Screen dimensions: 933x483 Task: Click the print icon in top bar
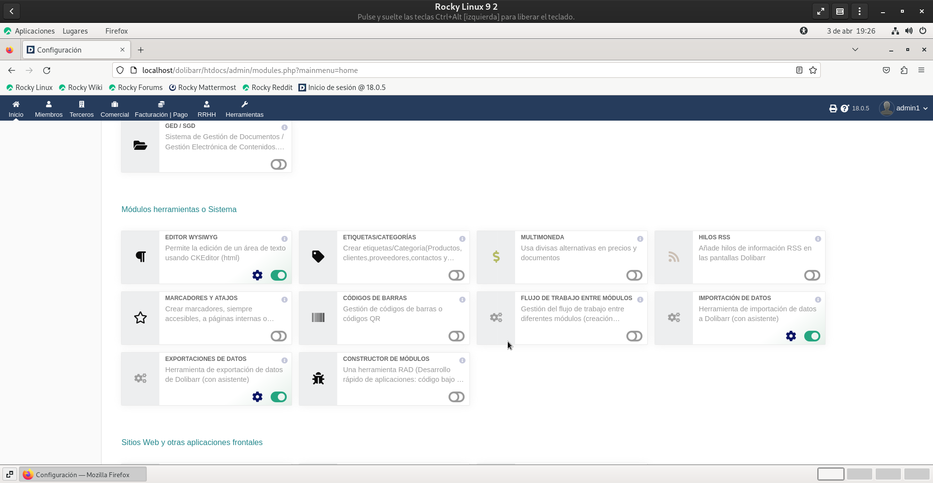tap(833, 108)
